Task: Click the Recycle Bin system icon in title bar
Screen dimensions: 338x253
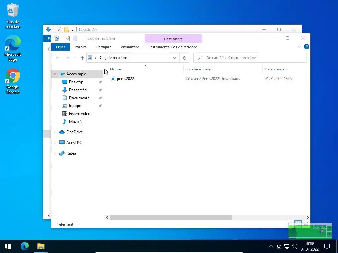Action: pos(57,38)
